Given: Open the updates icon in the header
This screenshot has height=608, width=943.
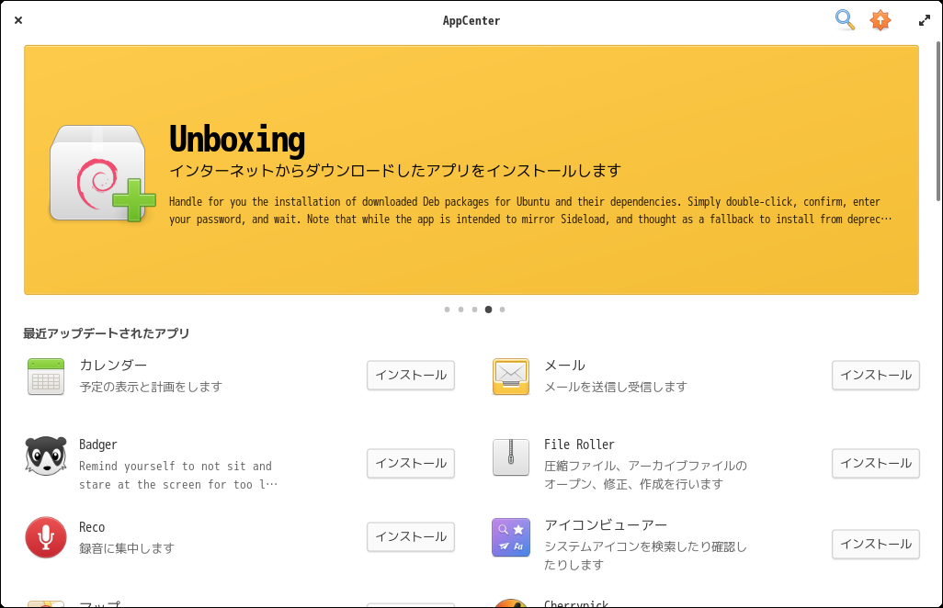Looking at the screenshot, I should (x=880, y=20).
